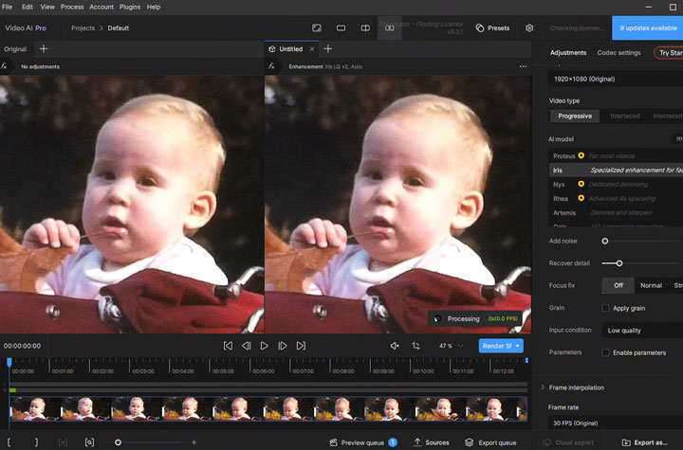The image size is (683, 450).
Task: Add a new tab next to Untitled
Action: tap(328, 48)
